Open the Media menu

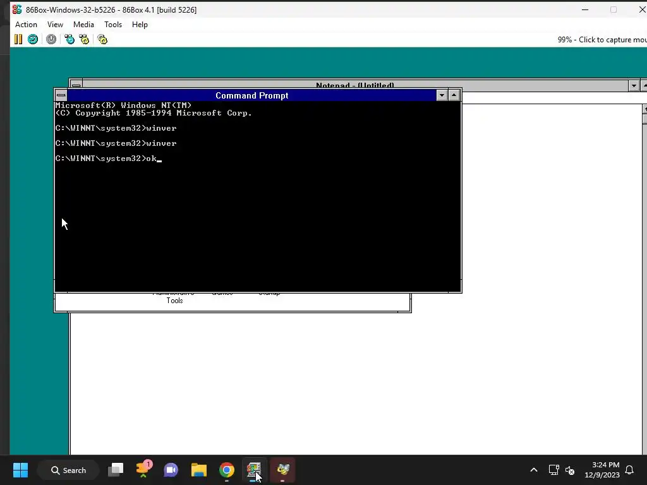(x=83, y=25)
